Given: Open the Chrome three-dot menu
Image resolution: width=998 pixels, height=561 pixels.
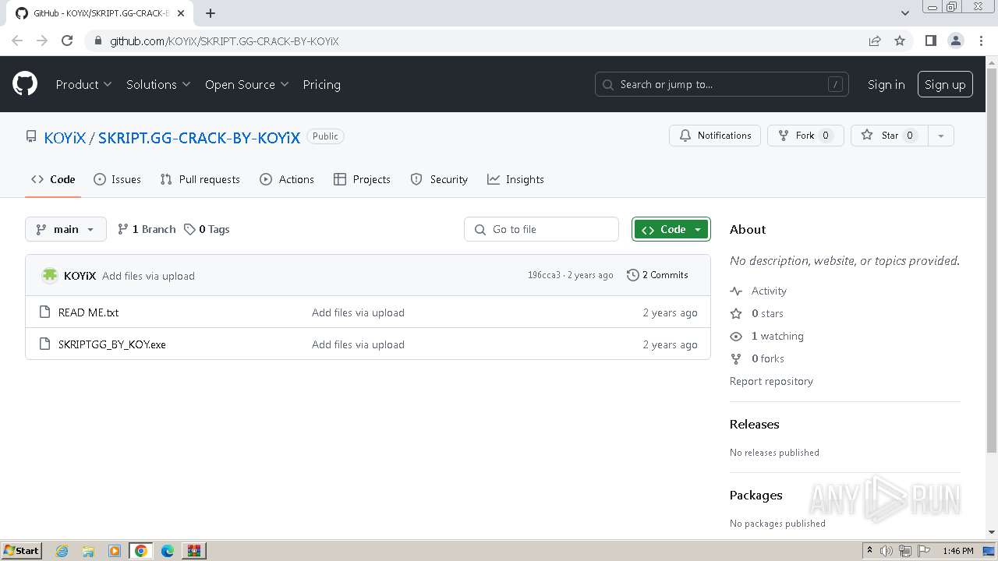Looking at the screenshot, I should 981,41.
